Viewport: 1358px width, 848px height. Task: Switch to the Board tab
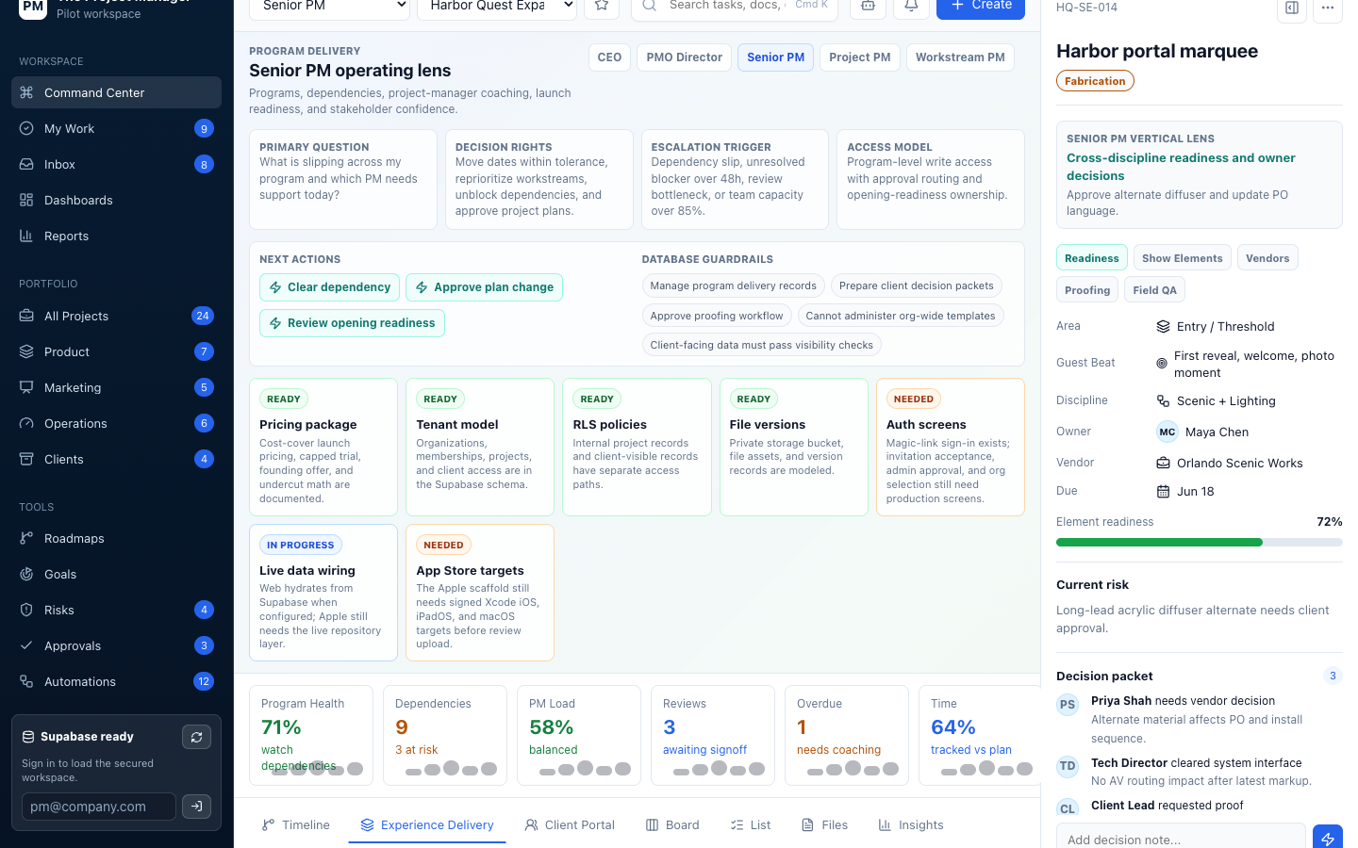click(672, 824)
